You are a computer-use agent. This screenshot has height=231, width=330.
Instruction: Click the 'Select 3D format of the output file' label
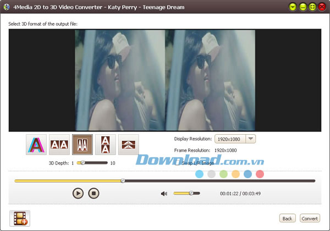(43, 24)
